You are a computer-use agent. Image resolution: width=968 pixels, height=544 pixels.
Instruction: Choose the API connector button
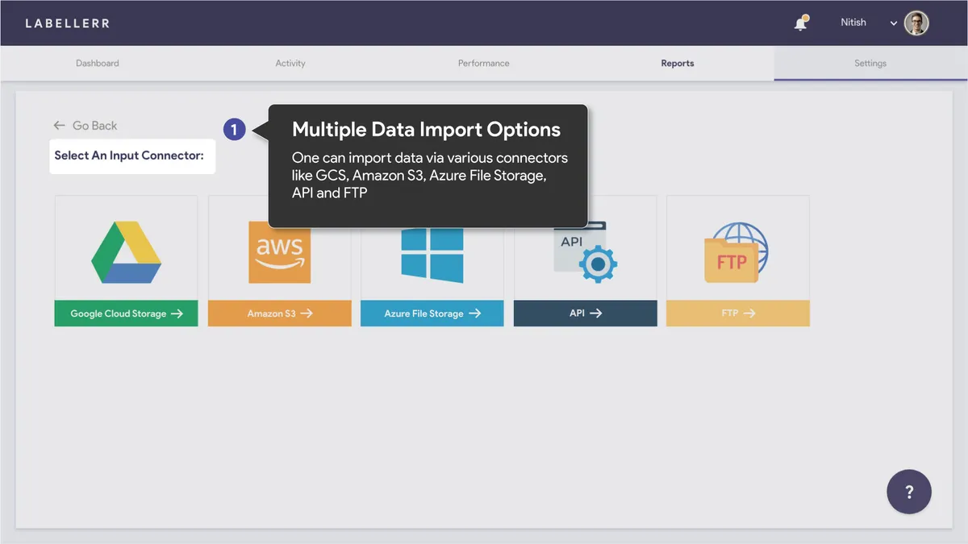(x=585, y=314)
